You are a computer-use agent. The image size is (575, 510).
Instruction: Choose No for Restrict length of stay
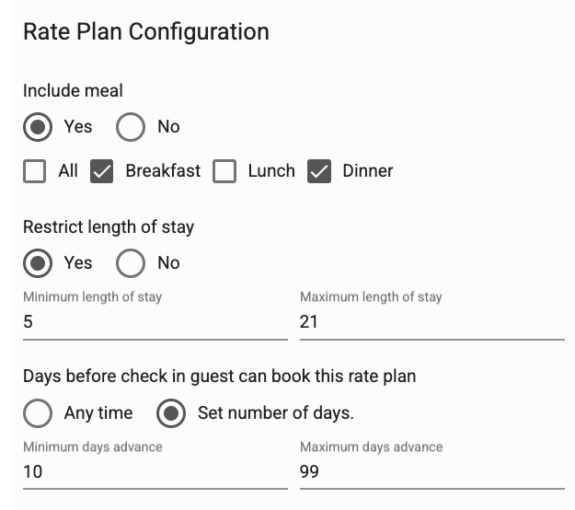(131, 263)
